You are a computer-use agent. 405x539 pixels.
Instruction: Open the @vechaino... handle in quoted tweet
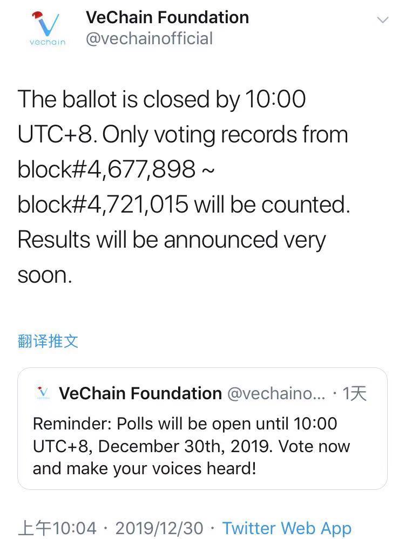(276, 393)
